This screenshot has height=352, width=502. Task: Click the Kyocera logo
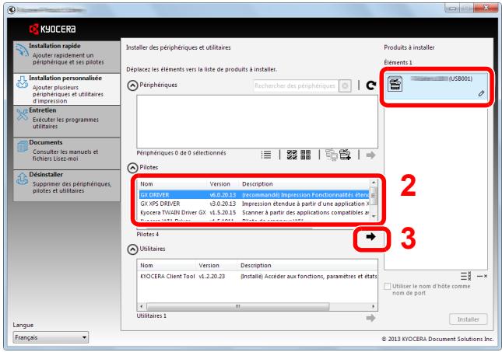(x=52, y=29)
